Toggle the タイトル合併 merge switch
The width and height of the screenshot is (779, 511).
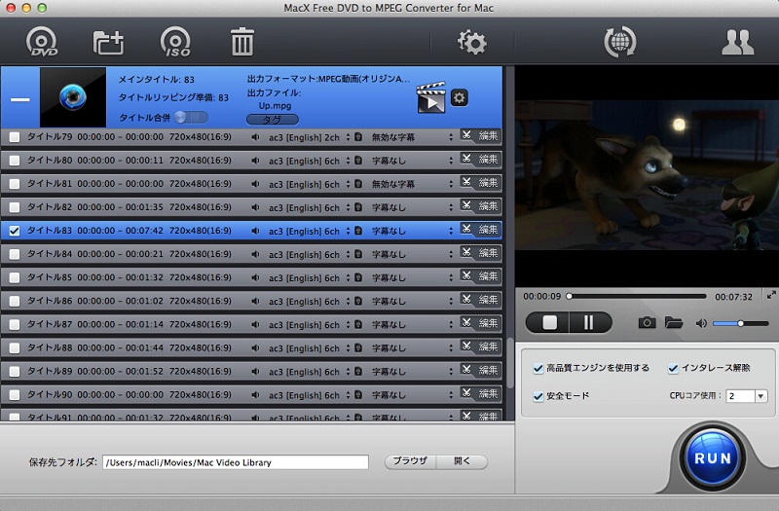(191, 117)
